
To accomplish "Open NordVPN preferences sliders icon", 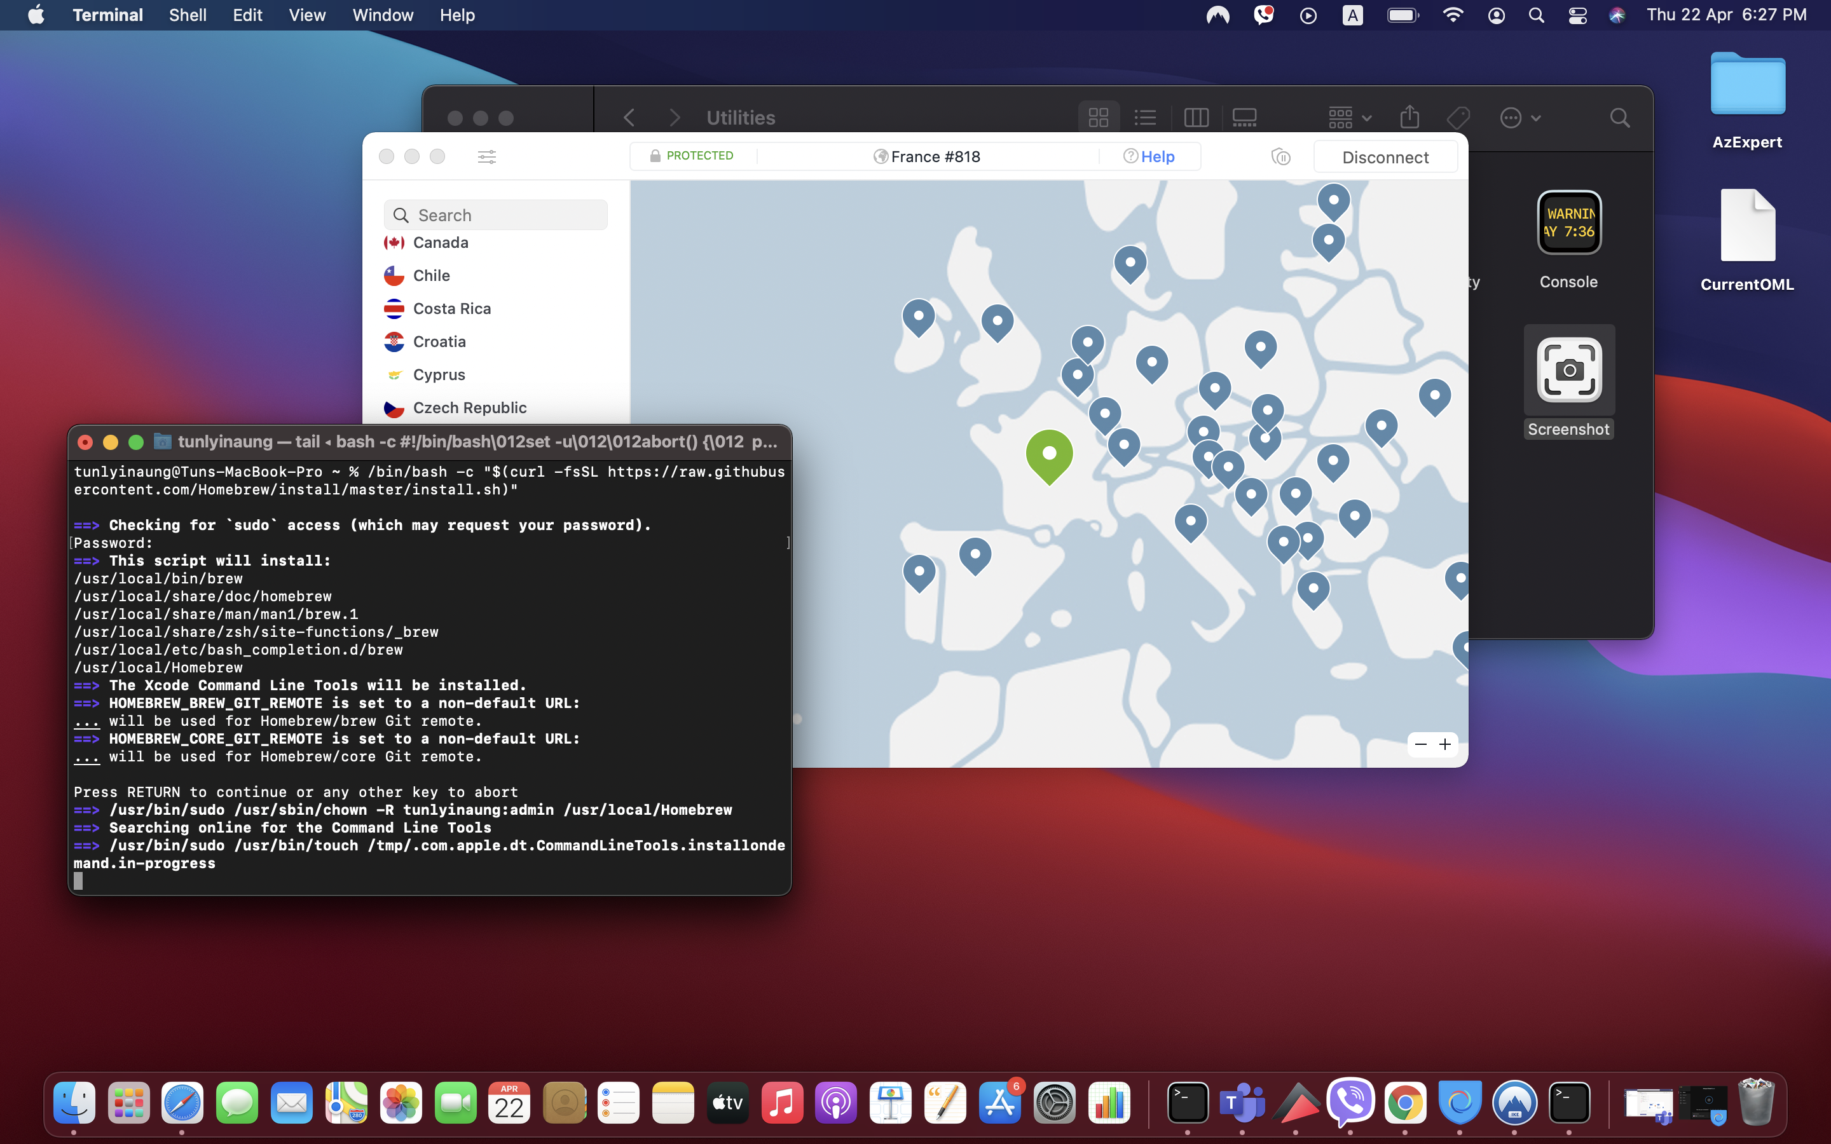I will (x=486, y=156).
